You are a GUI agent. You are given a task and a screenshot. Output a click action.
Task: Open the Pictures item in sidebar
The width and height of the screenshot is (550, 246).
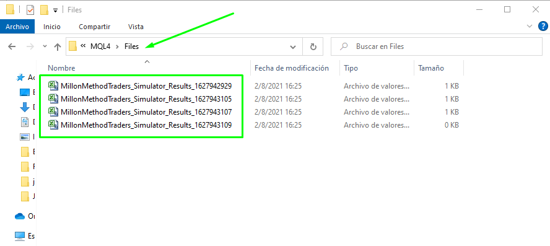point(25,137)
